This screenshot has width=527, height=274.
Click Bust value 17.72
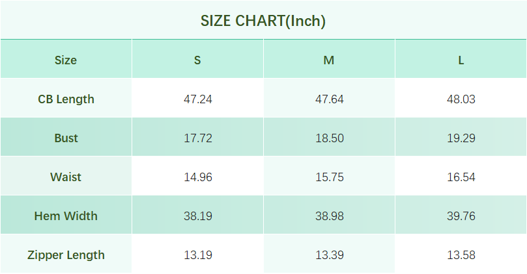point(197,138)
